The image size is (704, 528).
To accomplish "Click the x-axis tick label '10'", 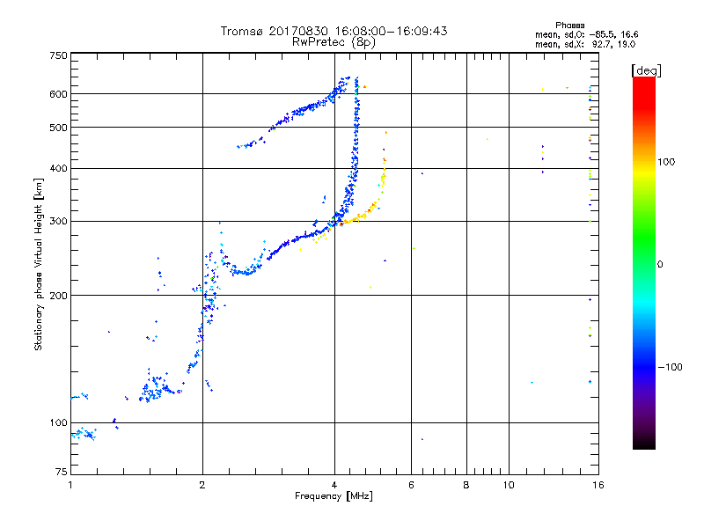I will tap(509, 485).
